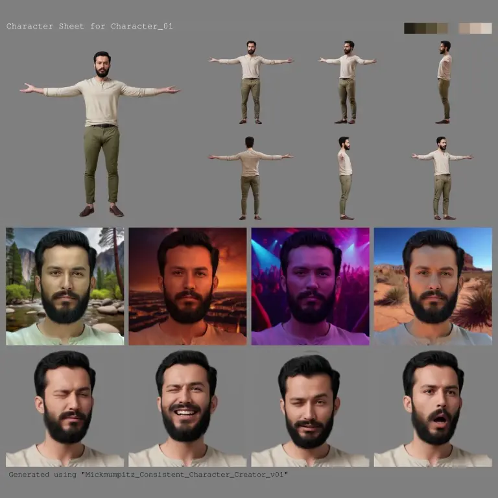Select the bottom-right three-quarter T-pose figure
This screenshot has width=498, height=498.
tap(442, 178)
